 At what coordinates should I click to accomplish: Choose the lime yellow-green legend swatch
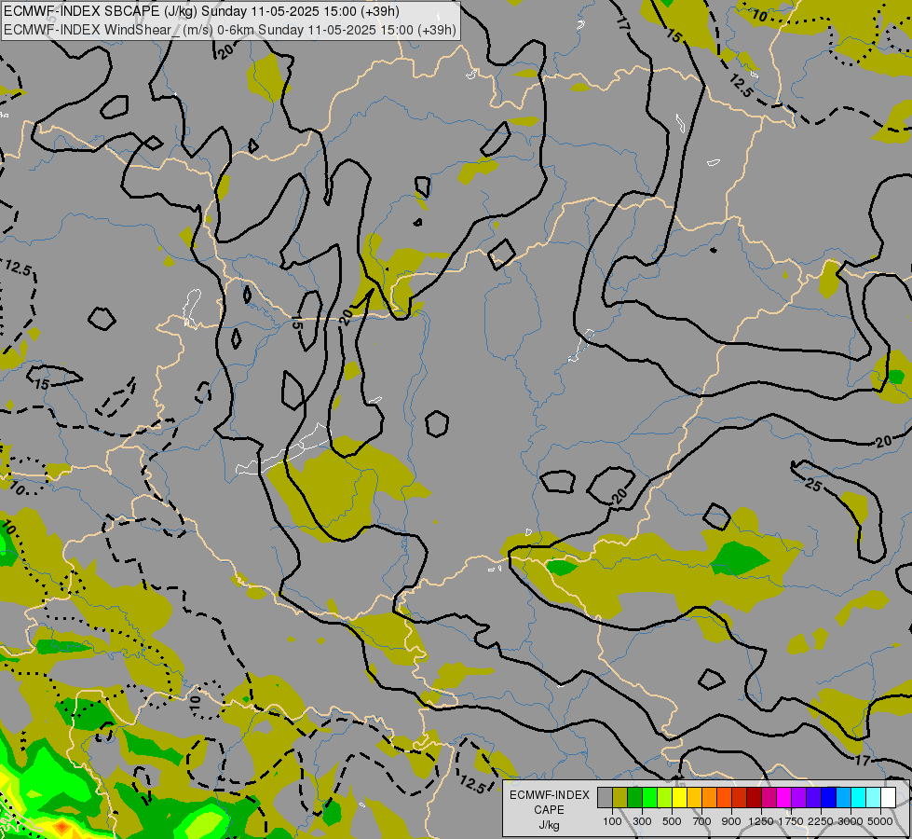click(x=665, y=797)
